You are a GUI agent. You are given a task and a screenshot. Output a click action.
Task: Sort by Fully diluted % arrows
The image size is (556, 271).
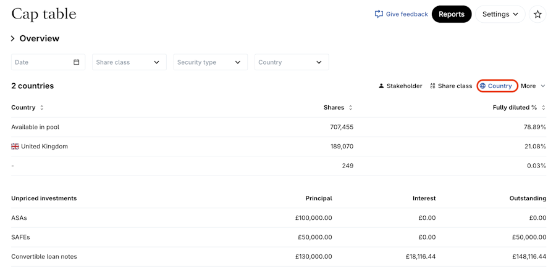[x=544, y=108]
